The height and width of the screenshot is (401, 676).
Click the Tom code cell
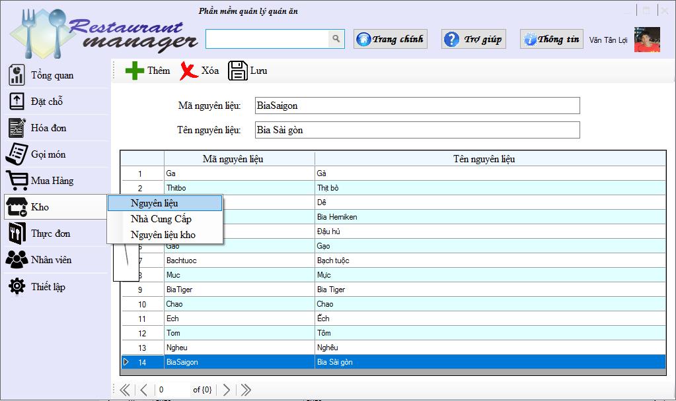coord(239,333)
